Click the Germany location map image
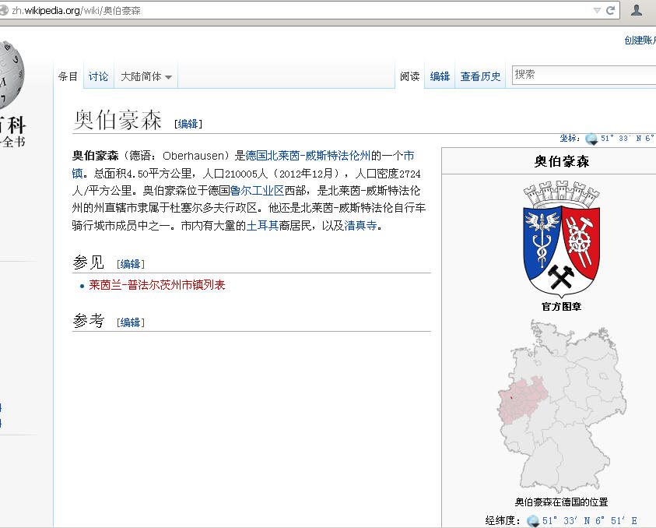This screenshot has width=656, height=528. (561, 407)
